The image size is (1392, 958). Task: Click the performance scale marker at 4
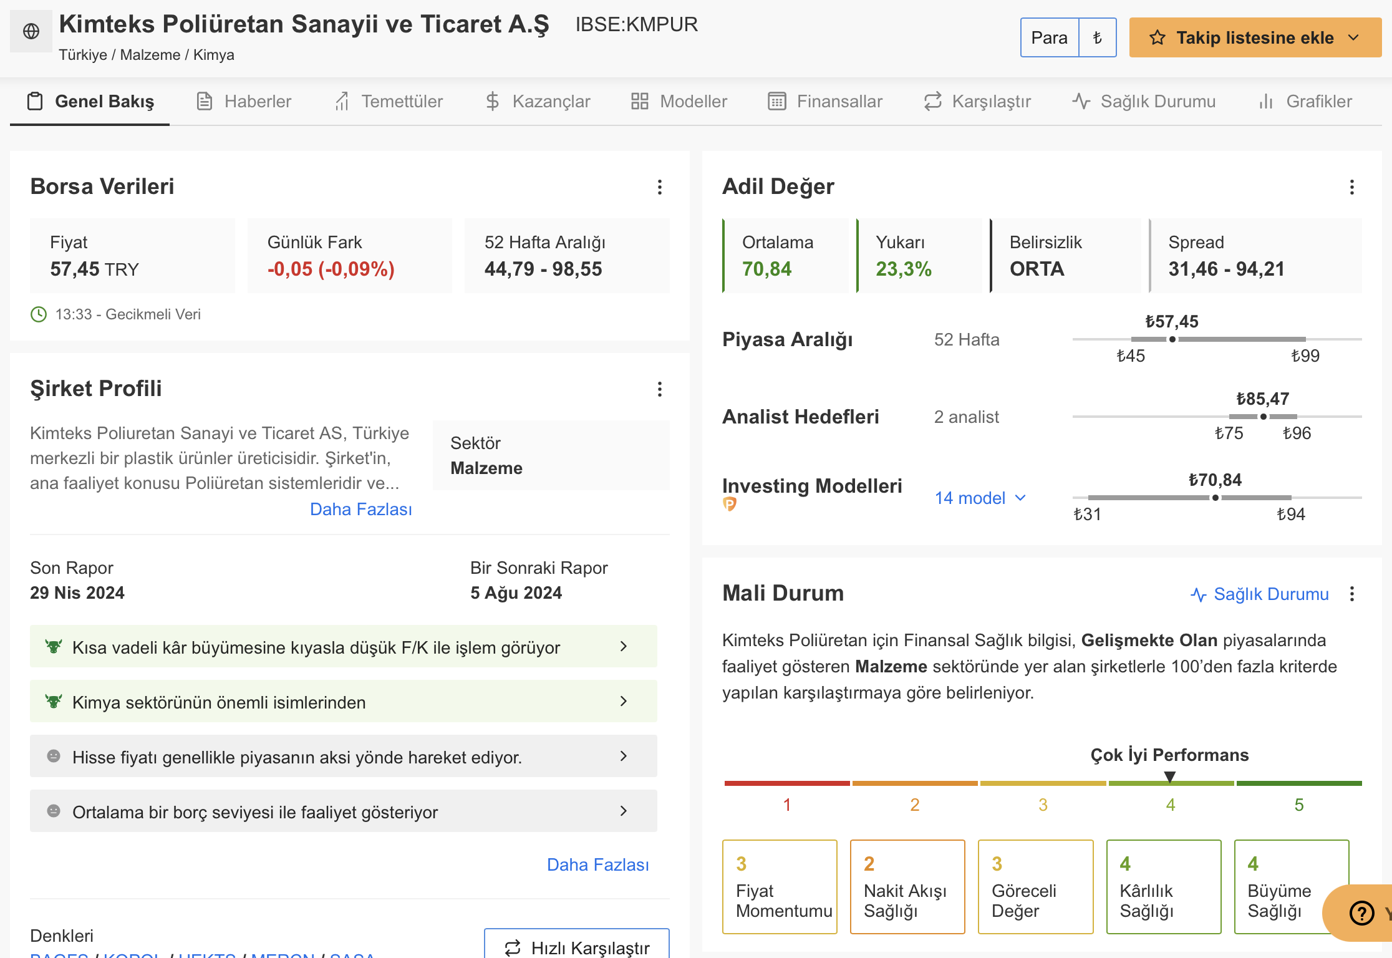pyautogui.click(x=1170, y=777)
